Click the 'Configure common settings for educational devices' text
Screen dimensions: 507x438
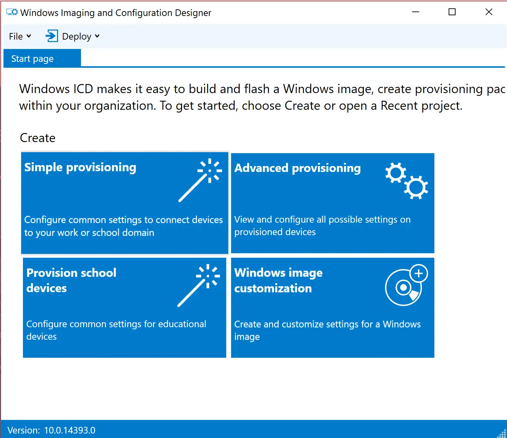tap(116, 330)
